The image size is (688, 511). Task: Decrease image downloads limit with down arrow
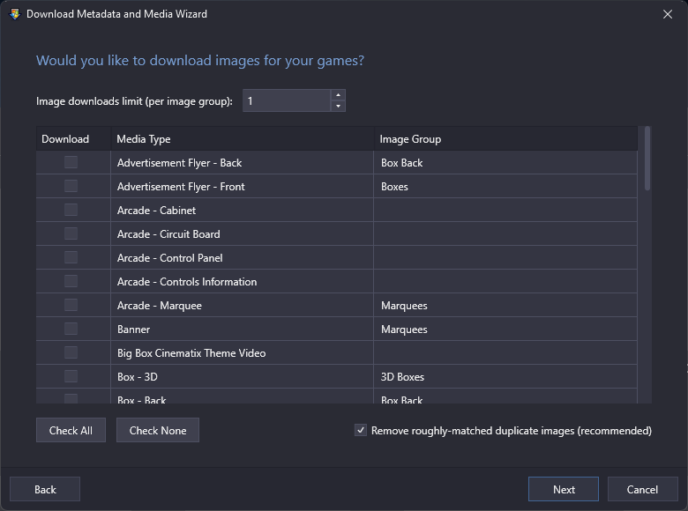pyautogui.click(x=338, y=106)
